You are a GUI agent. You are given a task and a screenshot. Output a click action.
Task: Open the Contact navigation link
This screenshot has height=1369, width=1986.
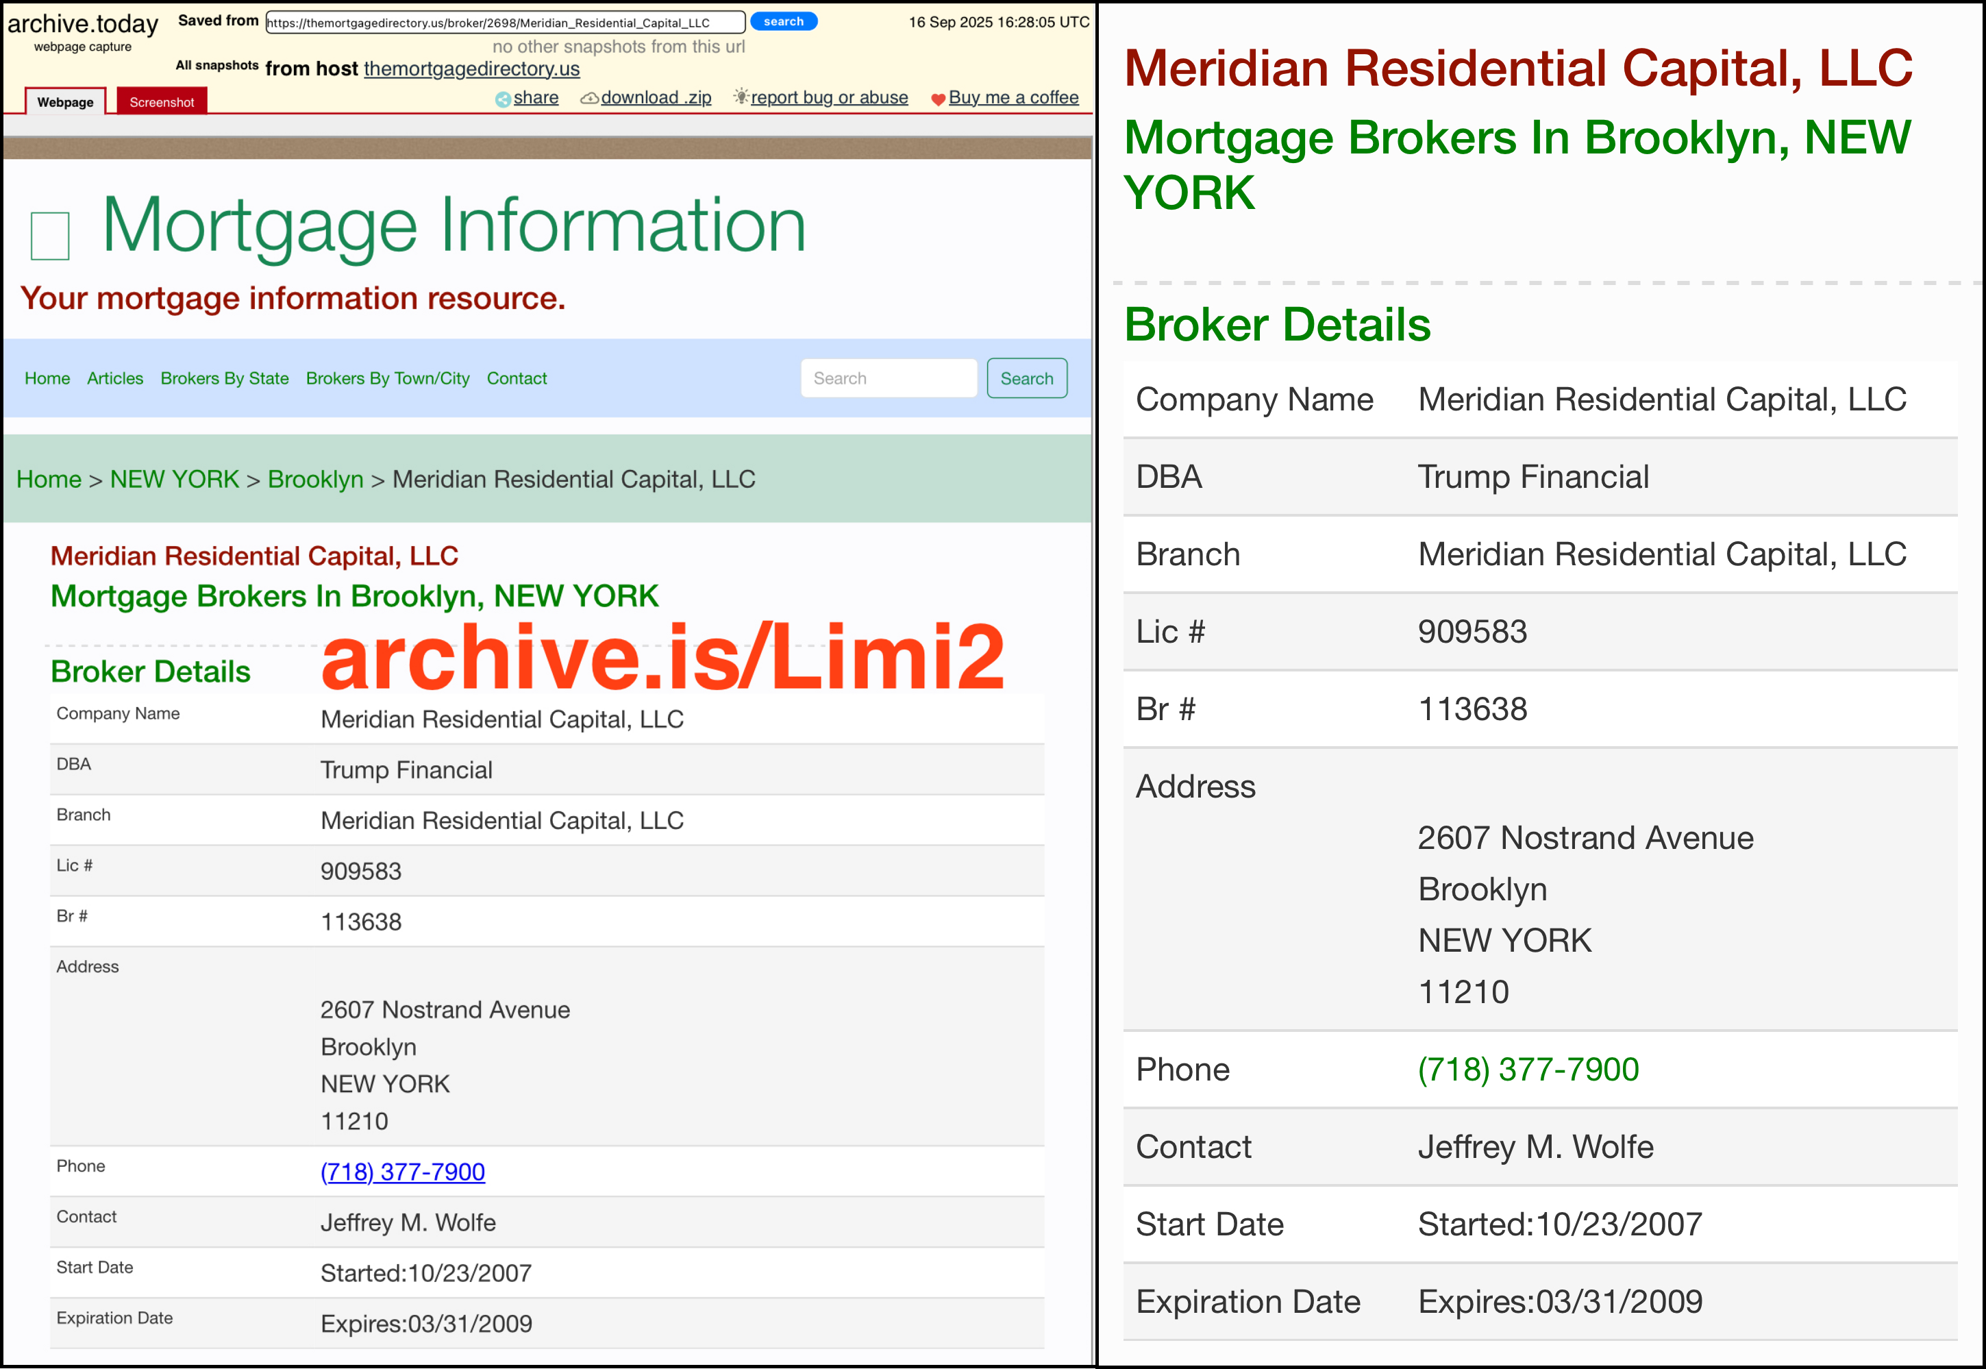(x=517, y=378)
